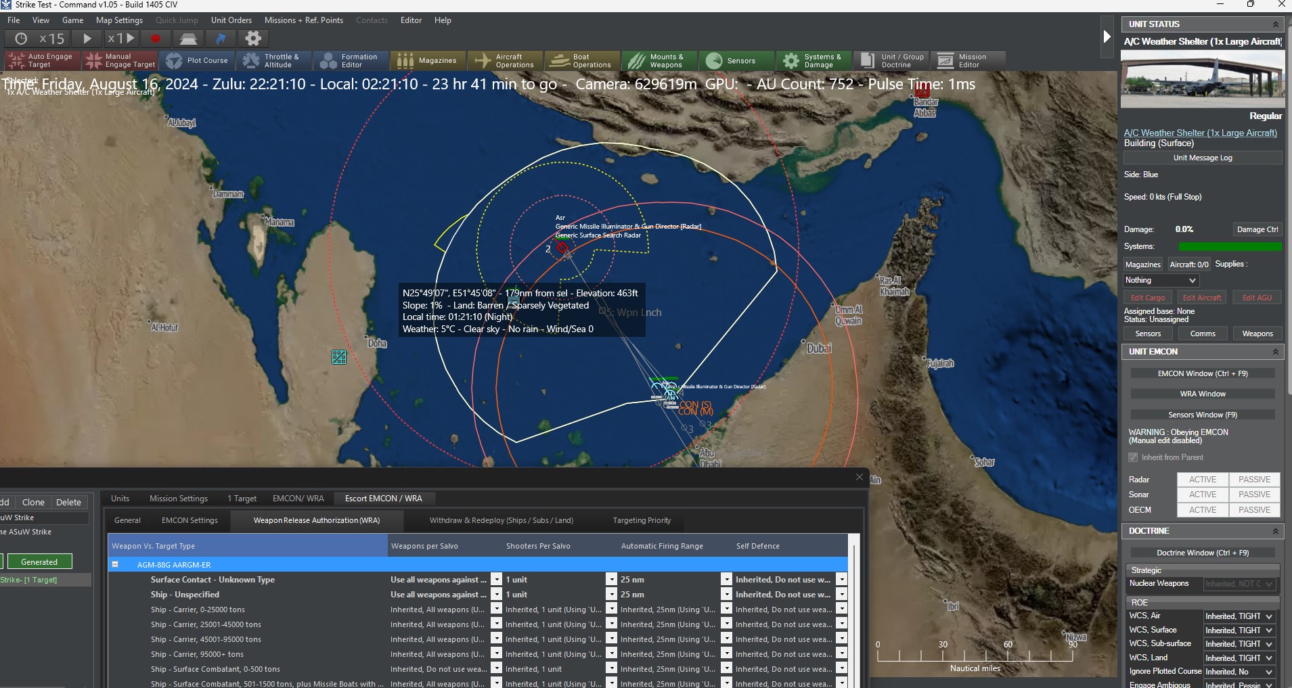The image size is (1292, 688).
Task: Open settings via the top toolbar gear
Action: [x=252, y=39]
